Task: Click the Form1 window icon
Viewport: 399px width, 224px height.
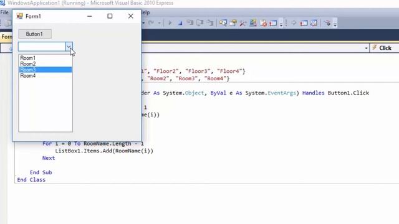Action: point(19,16)
